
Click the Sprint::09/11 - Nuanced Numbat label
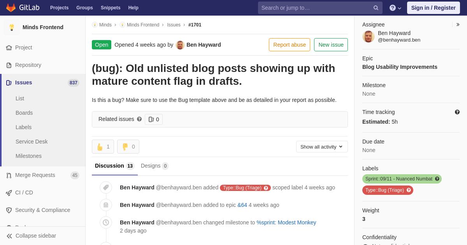pyautogui.click(x=402, y=179)
